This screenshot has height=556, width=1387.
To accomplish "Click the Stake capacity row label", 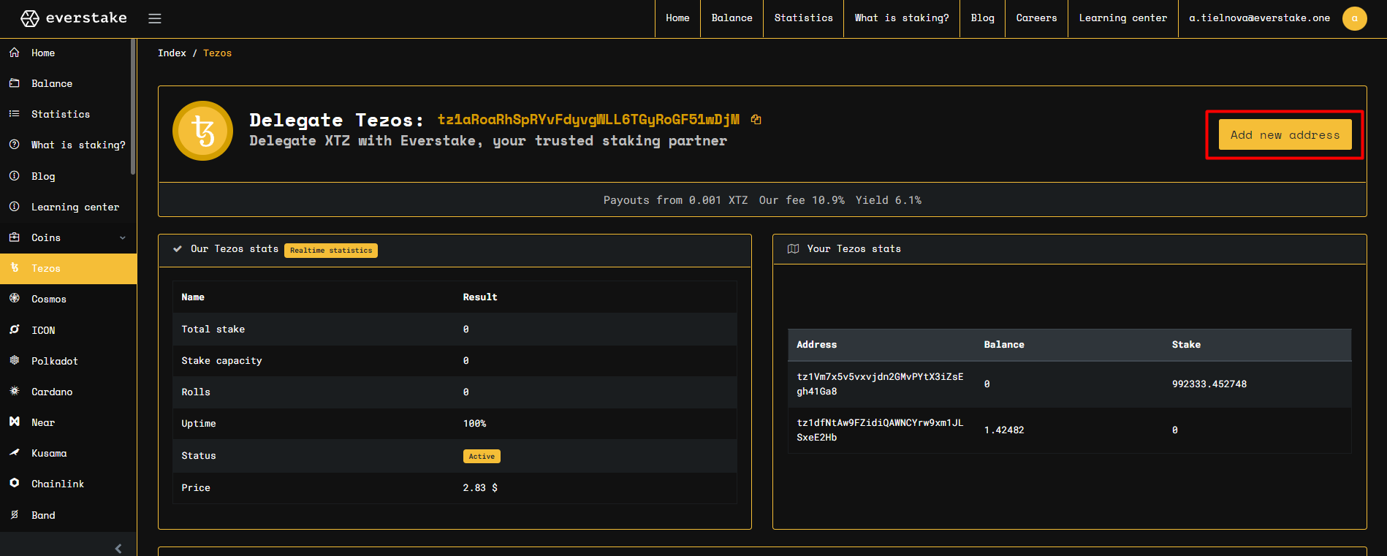I will click(x=221, y=361).
